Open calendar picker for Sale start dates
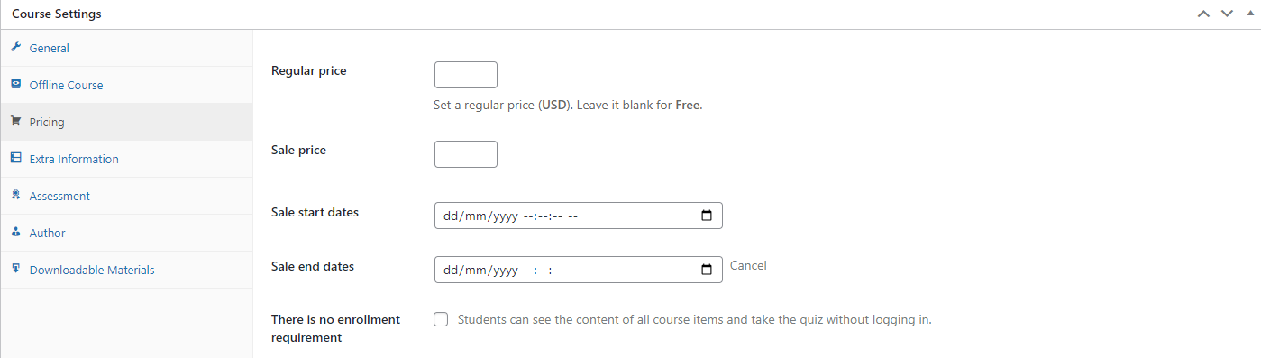1261x358 pixels. (x=707, y=216)
